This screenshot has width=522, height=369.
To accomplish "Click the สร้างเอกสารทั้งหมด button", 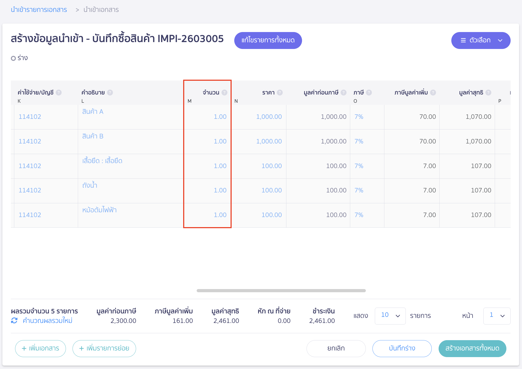I will [x=472, y=348].
